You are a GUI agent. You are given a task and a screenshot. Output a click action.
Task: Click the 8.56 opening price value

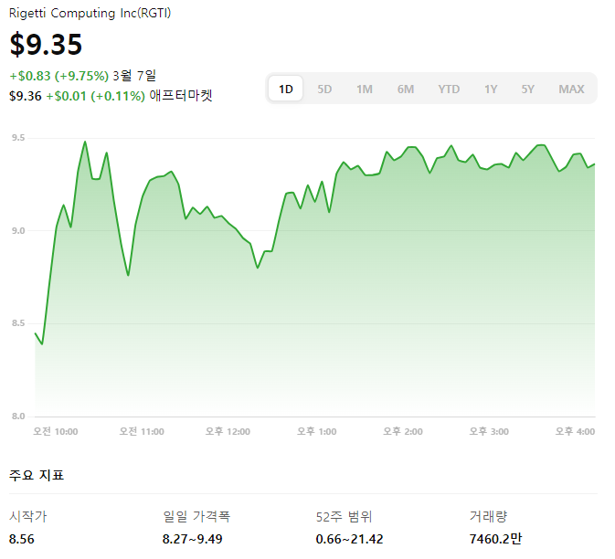[22, 539]
